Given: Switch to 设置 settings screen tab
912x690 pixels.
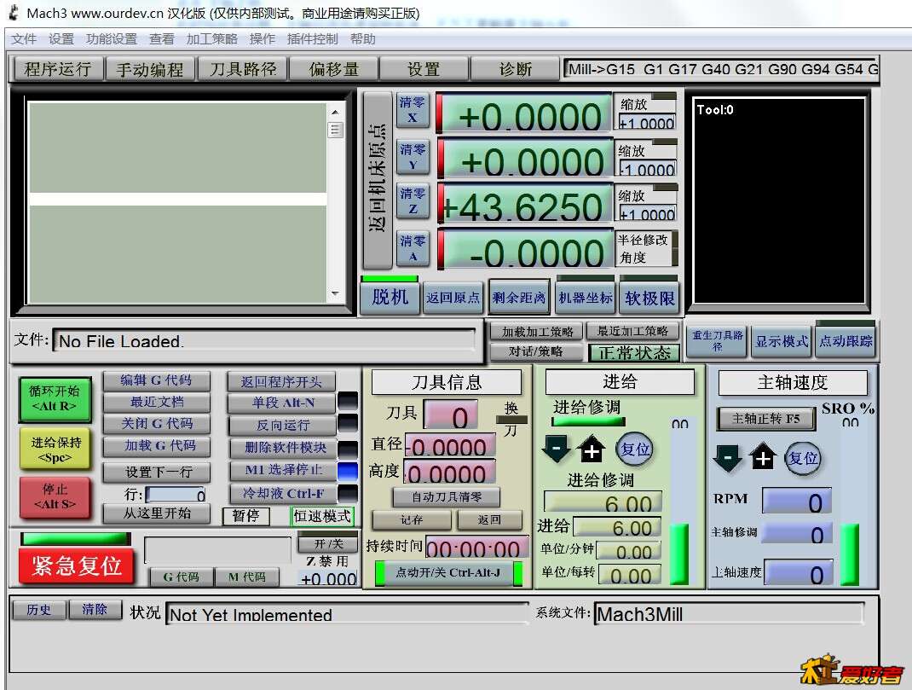Looking at the screenshot, I should [x=424, y=69].
